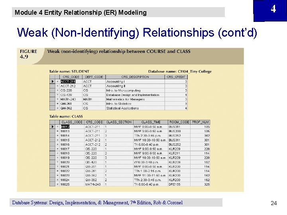The image size is (287, 215).
Task: Click the ROOM_CODE column header
Action: point(179,122)
